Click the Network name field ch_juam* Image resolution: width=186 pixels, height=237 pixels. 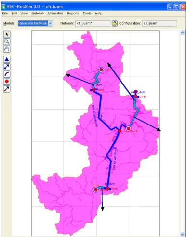coord(93,23)
